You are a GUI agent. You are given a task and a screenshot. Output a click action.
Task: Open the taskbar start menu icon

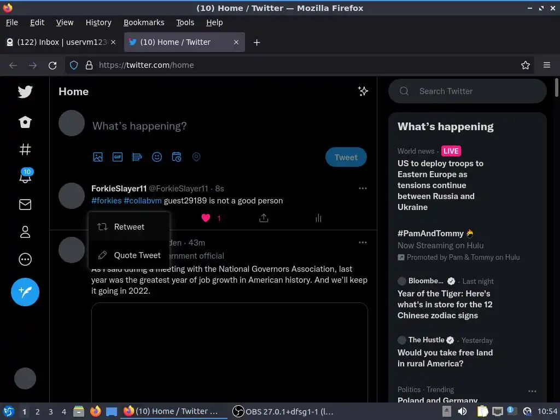(9, 411)
